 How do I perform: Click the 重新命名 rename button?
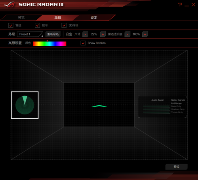click(53, 34)
